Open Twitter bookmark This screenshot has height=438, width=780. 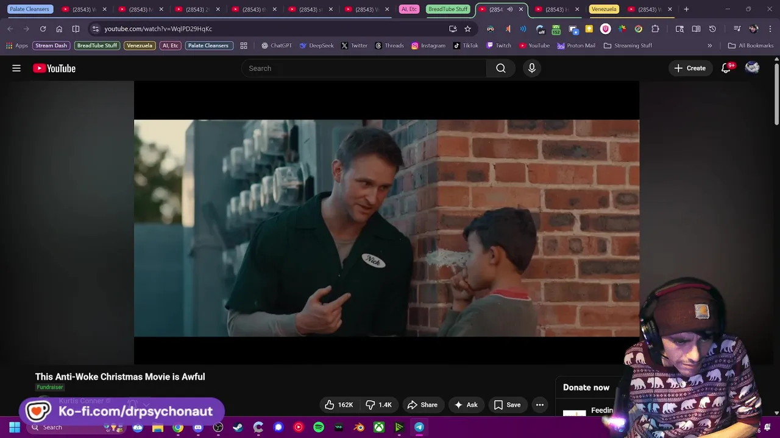(x=354, y=46)
